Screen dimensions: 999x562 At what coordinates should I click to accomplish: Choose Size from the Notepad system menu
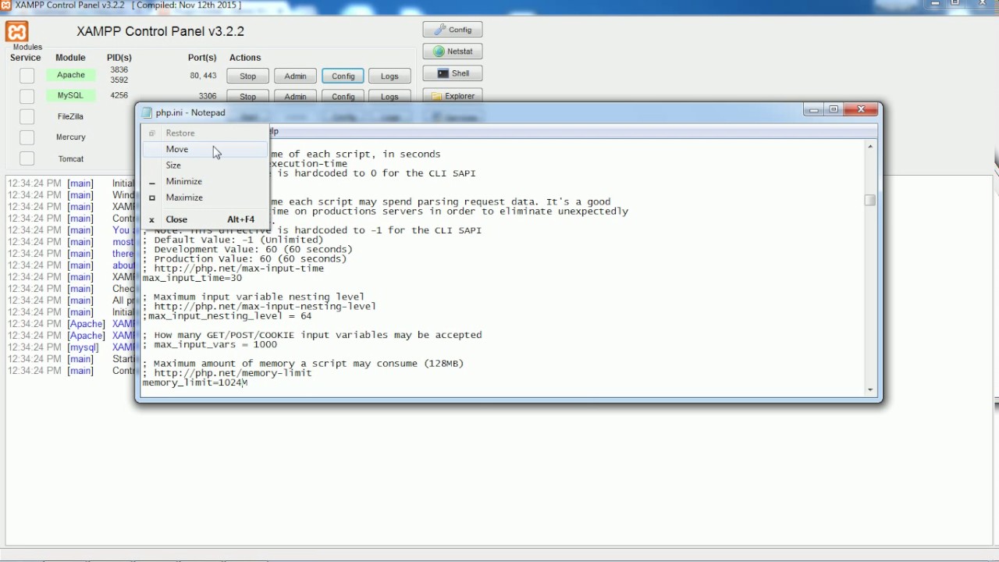[205, 165]
